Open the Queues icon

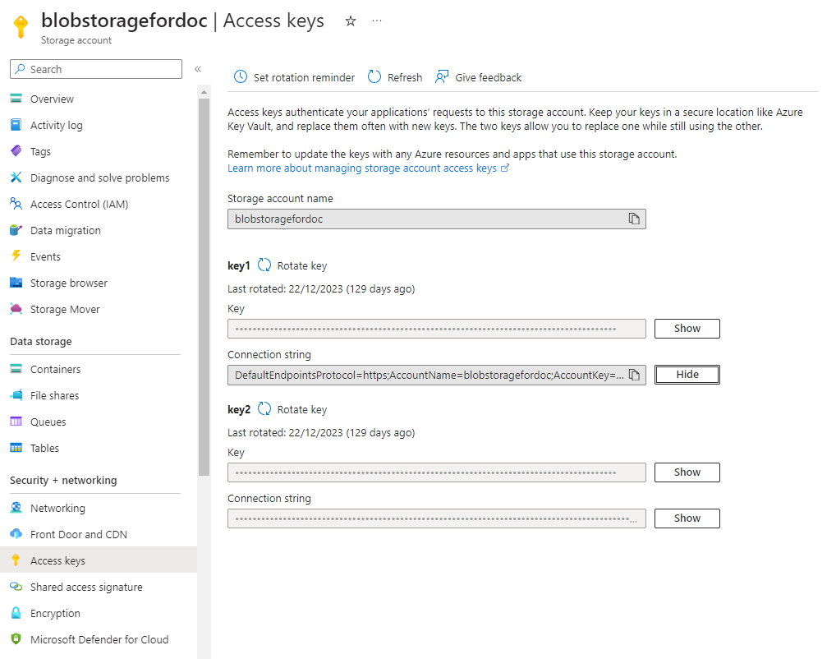coord(16,422)
